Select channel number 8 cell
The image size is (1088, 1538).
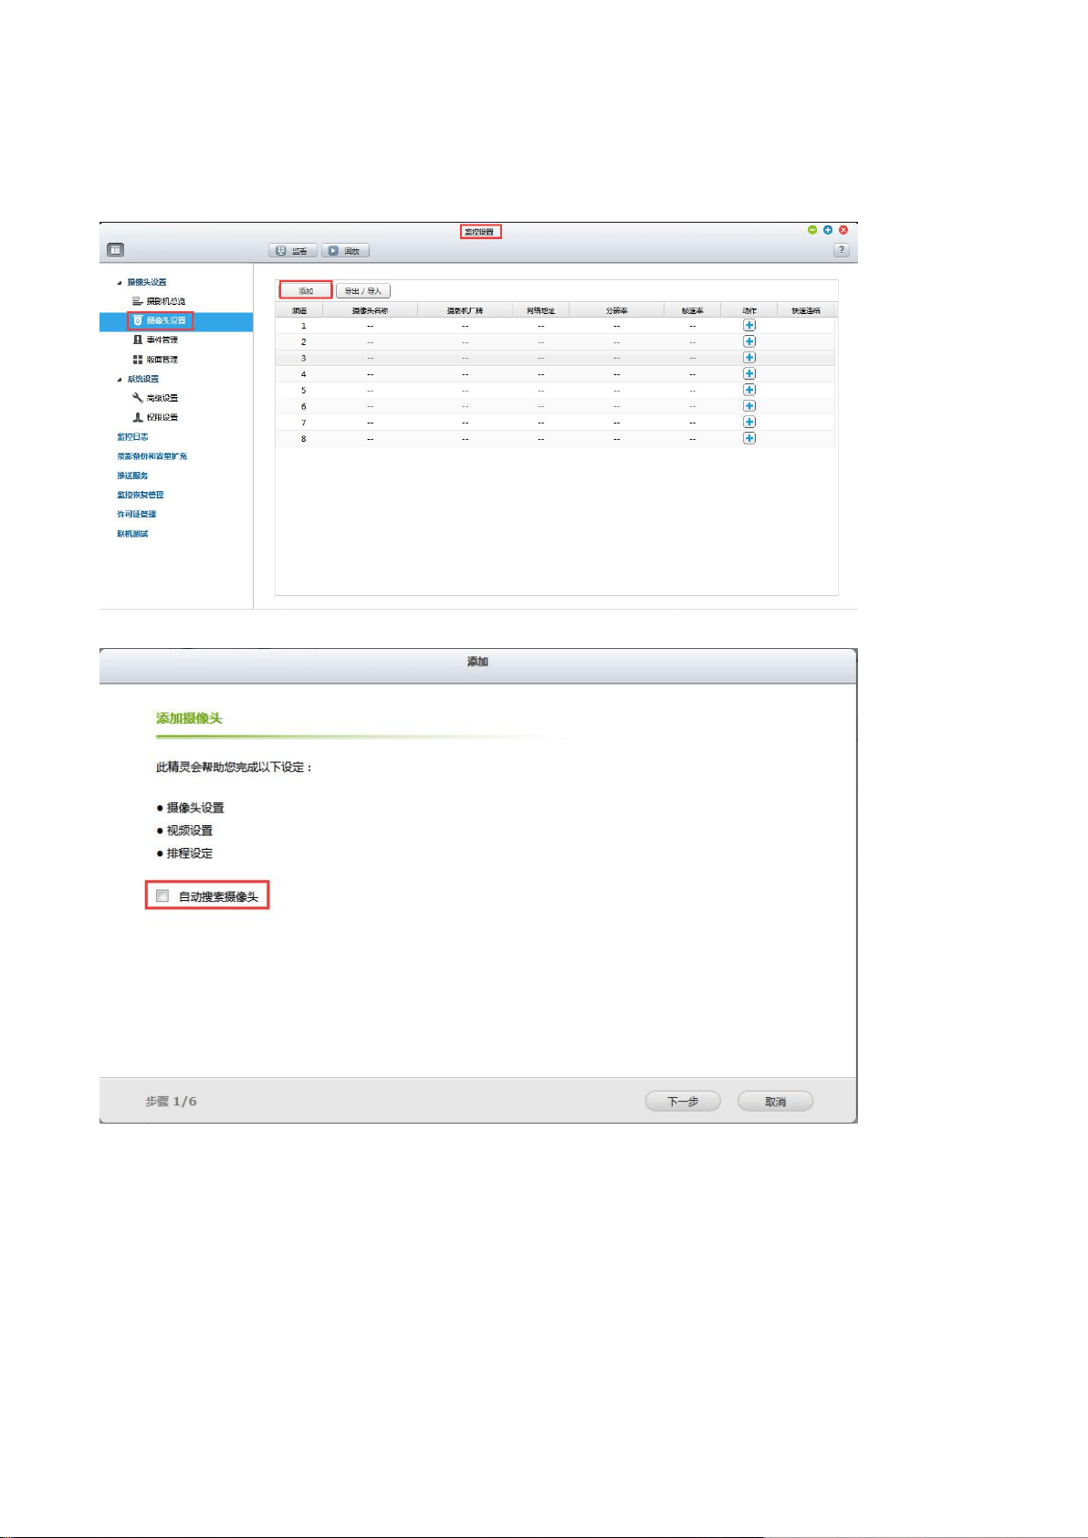click(298, 438)
